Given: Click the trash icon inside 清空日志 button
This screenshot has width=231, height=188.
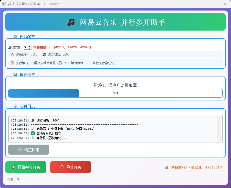Looking at the screenshot, I should pos(20,149).
